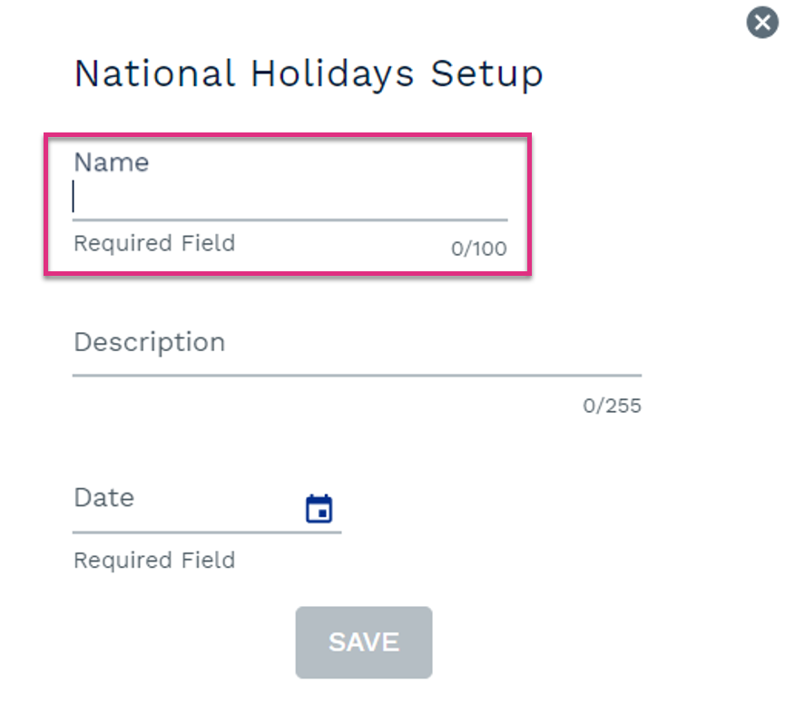
Task: Focus the Name text input
Action: click(290, 197)
